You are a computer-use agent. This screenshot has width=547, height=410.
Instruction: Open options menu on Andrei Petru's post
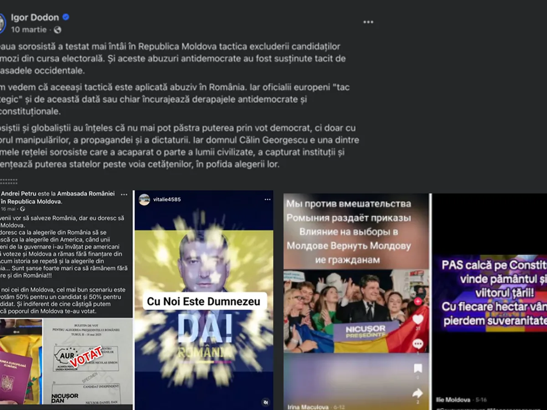pos(124,194)
